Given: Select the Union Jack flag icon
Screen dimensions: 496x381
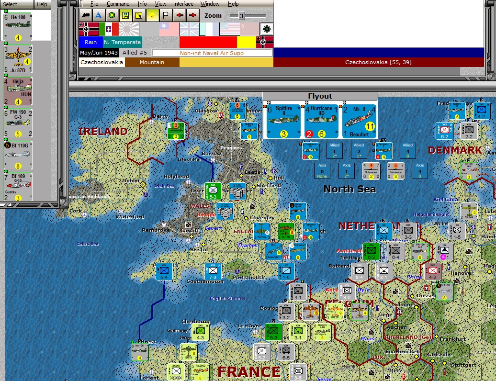Looking at the screenshot, I should 189,30.
